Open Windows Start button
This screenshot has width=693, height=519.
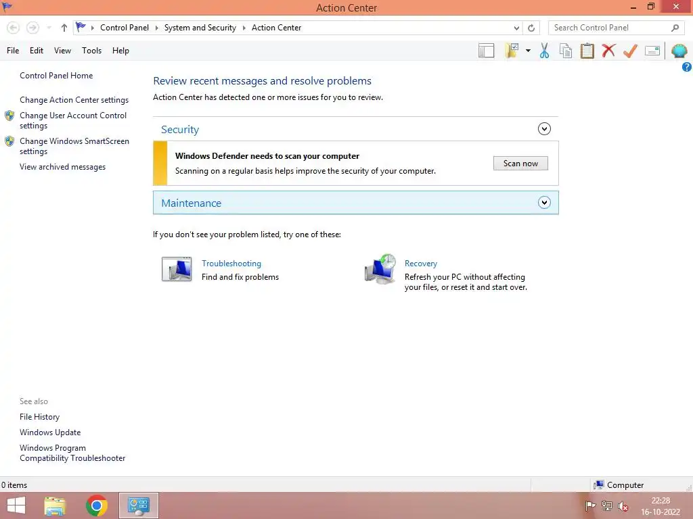(16, 505)
